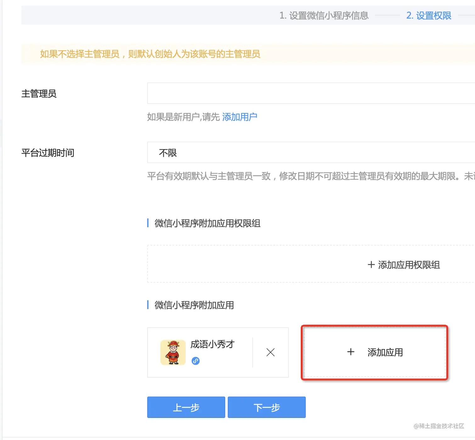Proceed with the 下一步 button
475x440 pixels.
[266, 407]
